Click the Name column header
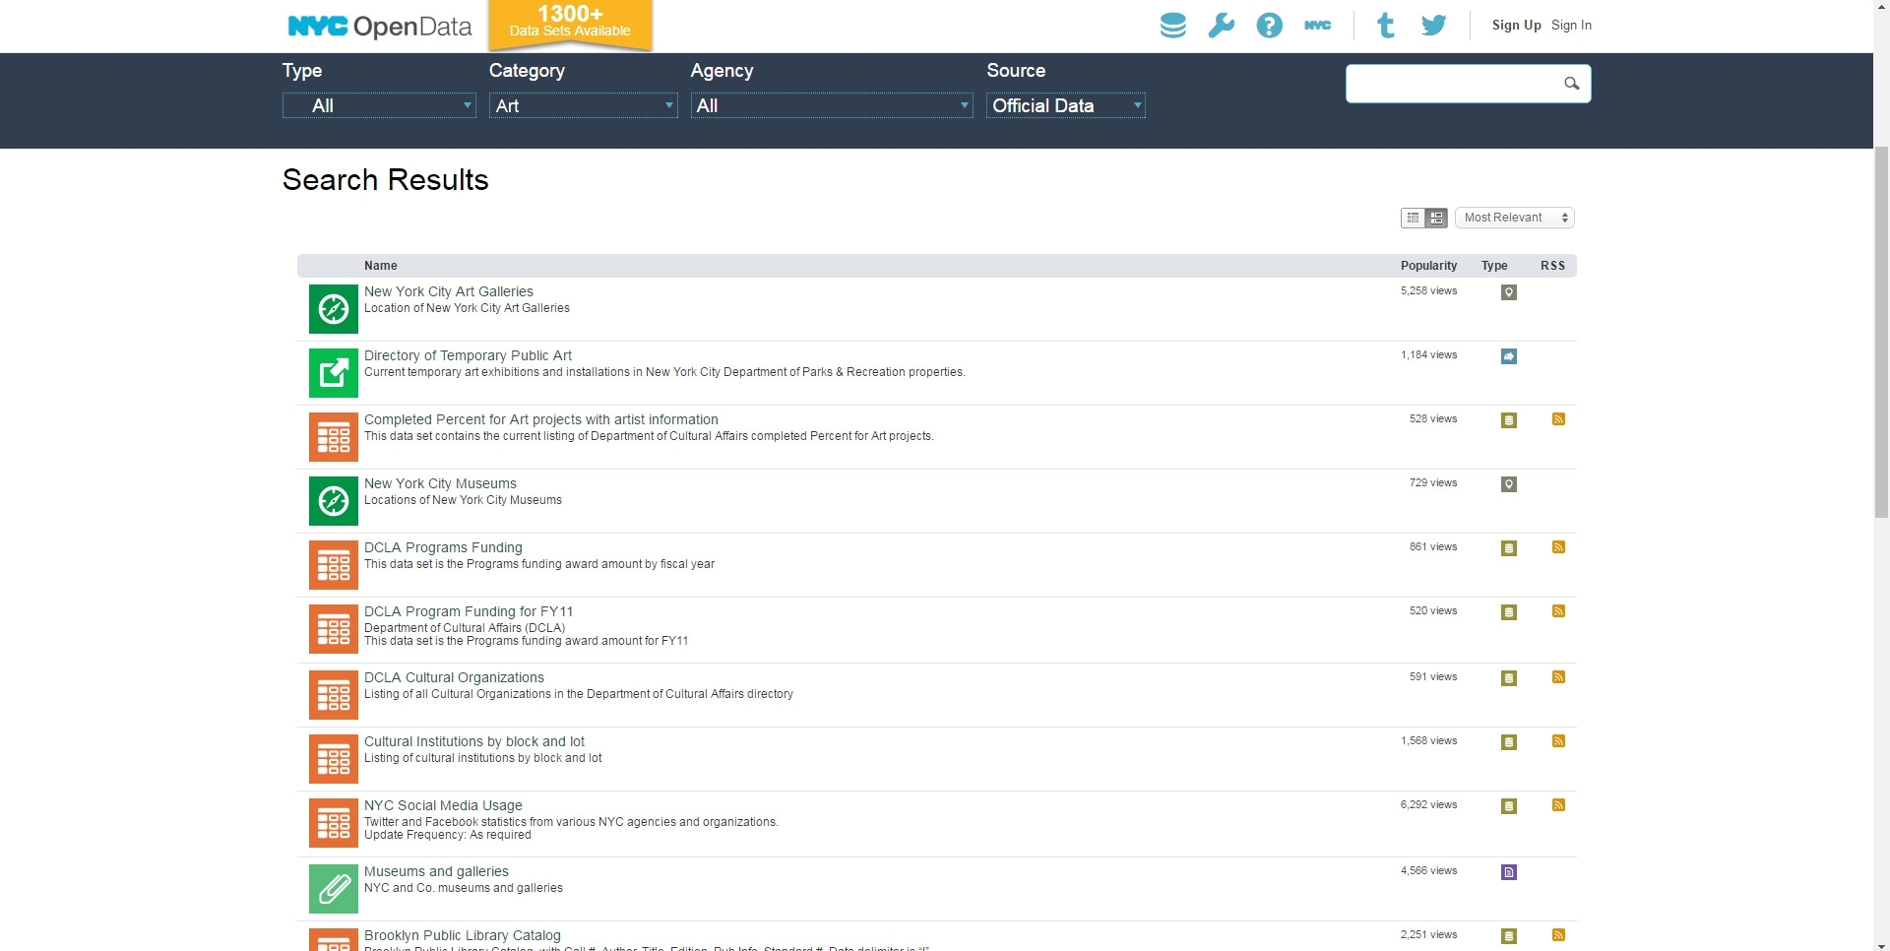This screenshot has height=951, width=1890. [381, 266]
